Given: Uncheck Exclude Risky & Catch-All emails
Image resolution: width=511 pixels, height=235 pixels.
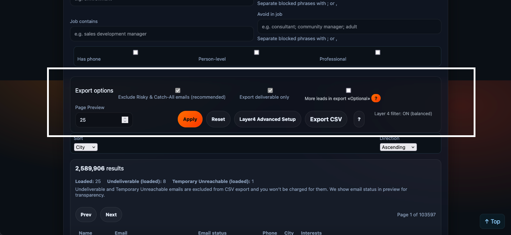Looking at the screenshot, I should (177, 90).
